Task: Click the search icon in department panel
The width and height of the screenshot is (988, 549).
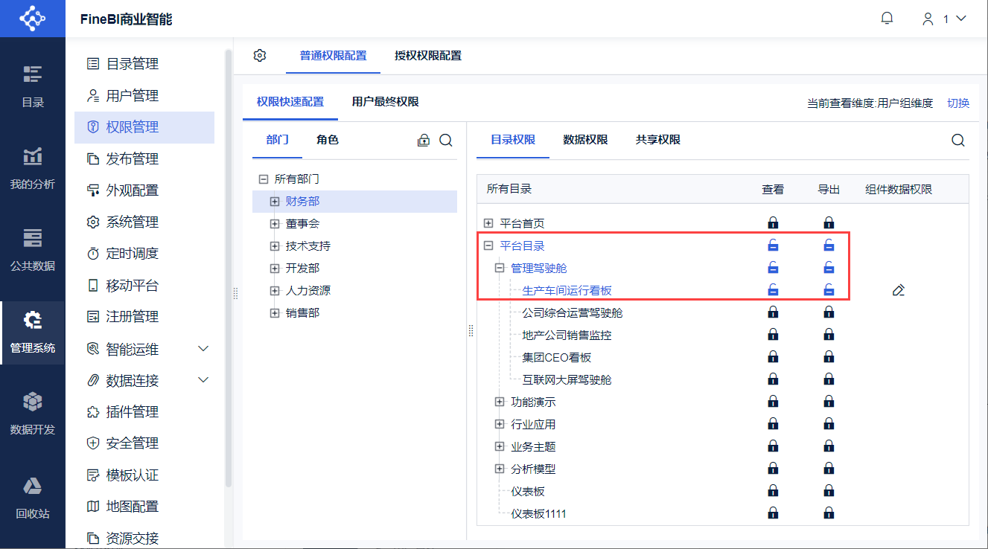Action: coord(446,141)
